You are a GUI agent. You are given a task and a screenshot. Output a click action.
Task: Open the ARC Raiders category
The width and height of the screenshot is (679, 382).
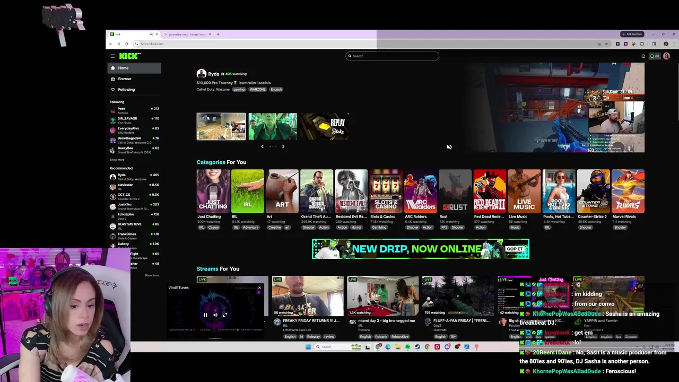coord(420,192)
